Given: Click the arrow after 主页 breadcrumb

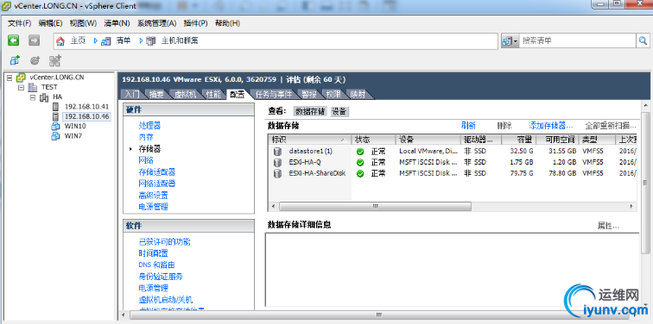Looking at the screenshot, I should [96, 40].
